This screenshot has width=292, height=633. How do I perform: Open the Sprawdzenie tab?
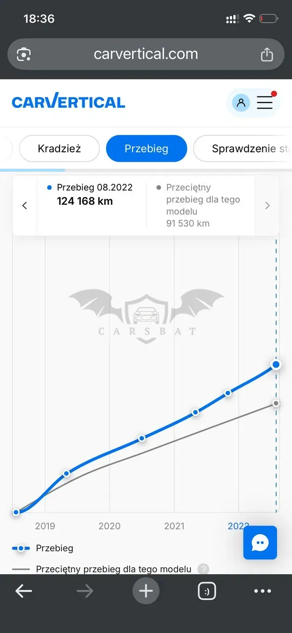(x=243, y=149)
